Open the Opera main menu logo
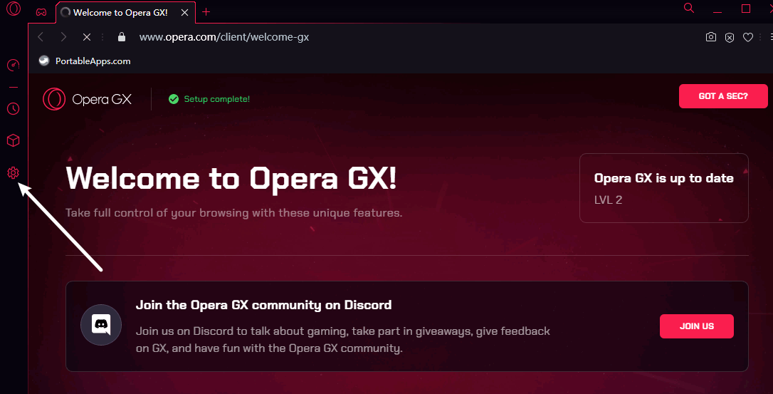 tap(14, 9)
